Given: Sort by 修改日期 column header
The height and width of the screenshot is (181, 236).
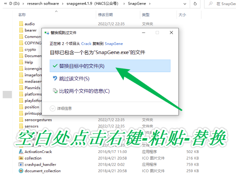Looking at the screenshot, I should pyautogui.click(x=105, y=15).
